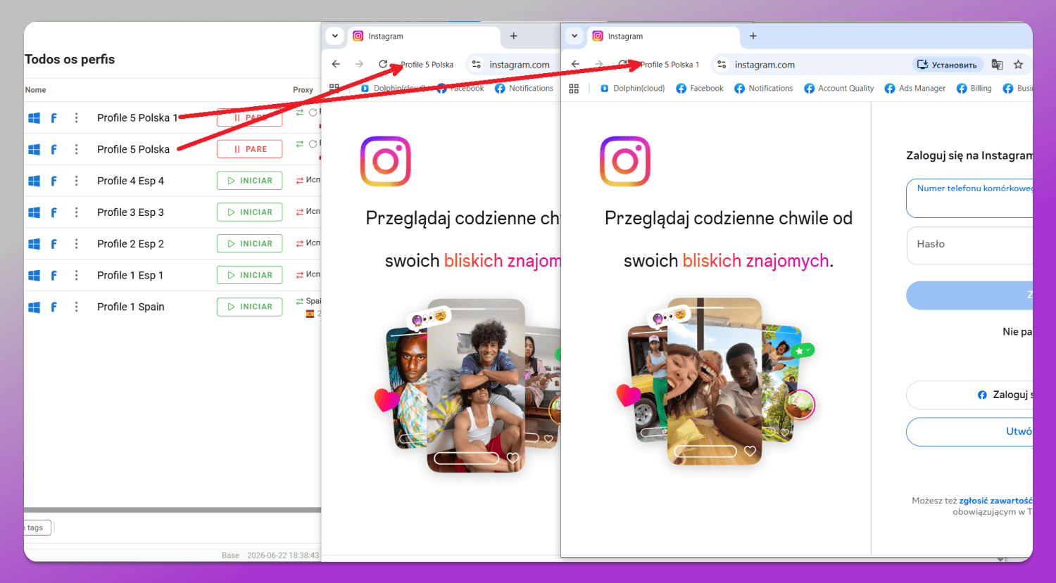The width and height of the screenshot is (1056, 583).
Task: Select Profile 4 Esp 4 name
Action: [x=130, y=181]
